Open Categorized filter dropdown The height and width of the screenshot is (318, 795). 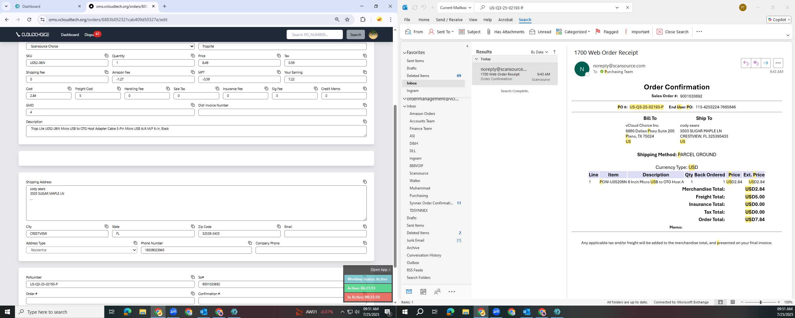tap(573, 32)
